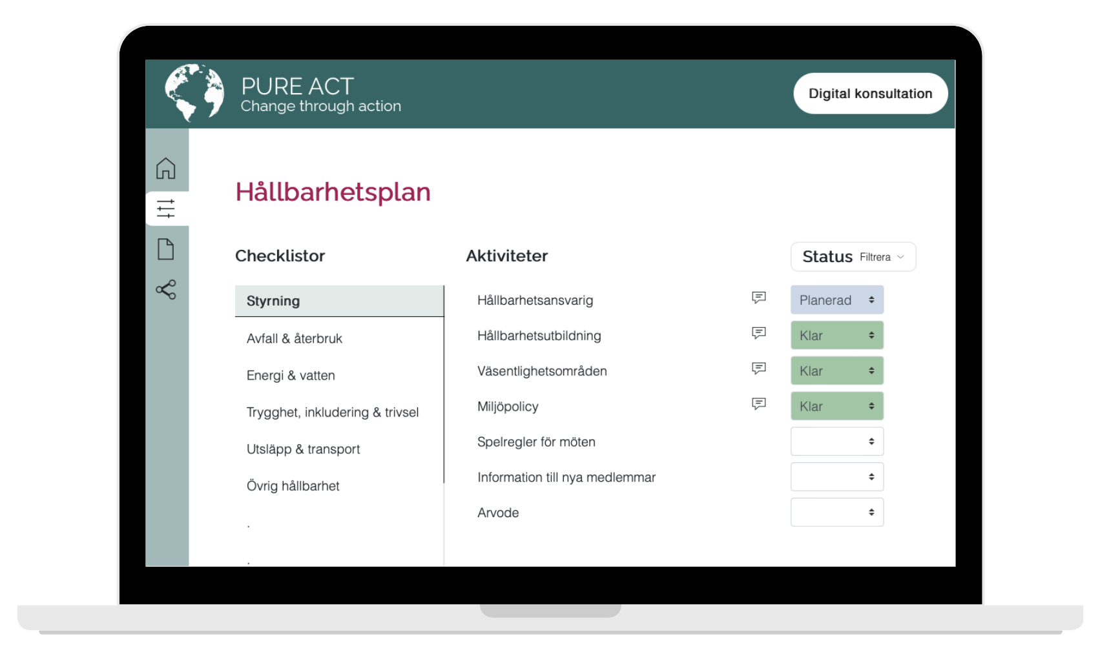Change the Planerad status for Hållbarhetsansvarig
The image size is (1100, 654).
click(836, 300)
